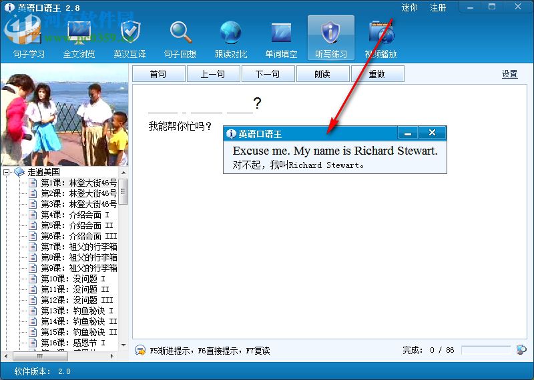This screenshot has width=534, height=380.
Task: Minimize the 英语口语王 popup window
Action: [408, 133]
